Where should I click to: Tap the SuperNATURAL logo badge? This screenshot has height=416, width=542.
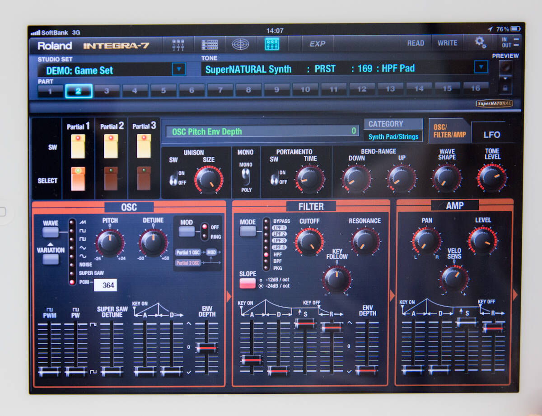click(495, 103)
